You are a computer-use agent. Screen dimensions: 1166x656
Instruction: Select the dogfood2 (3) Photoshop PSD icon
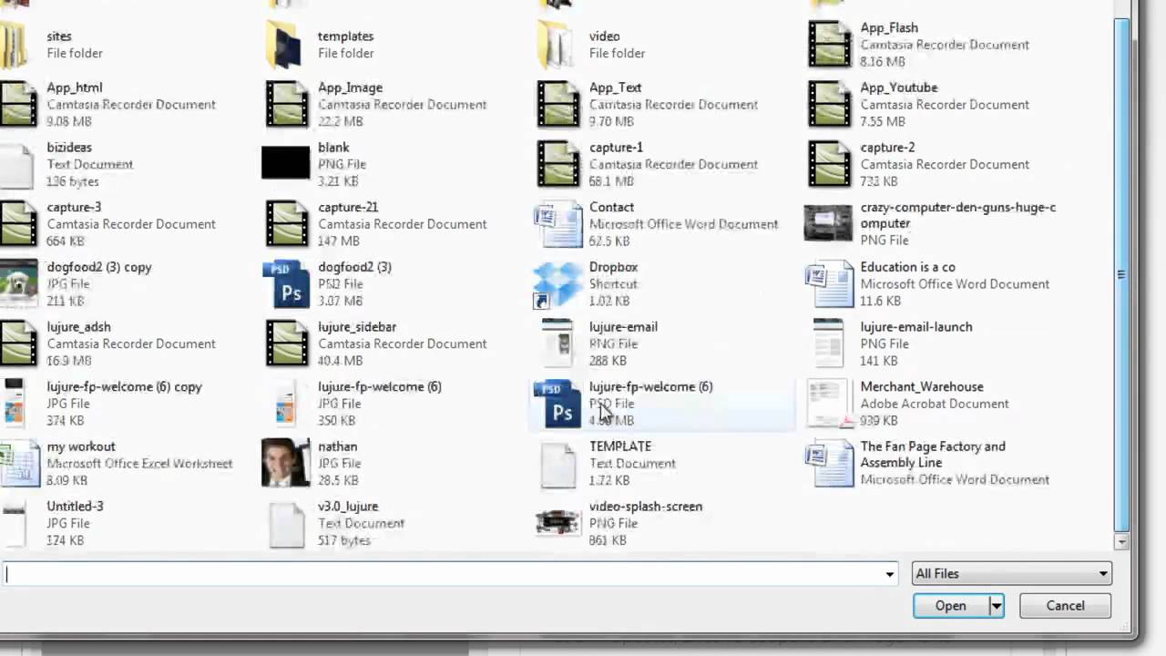286,284
